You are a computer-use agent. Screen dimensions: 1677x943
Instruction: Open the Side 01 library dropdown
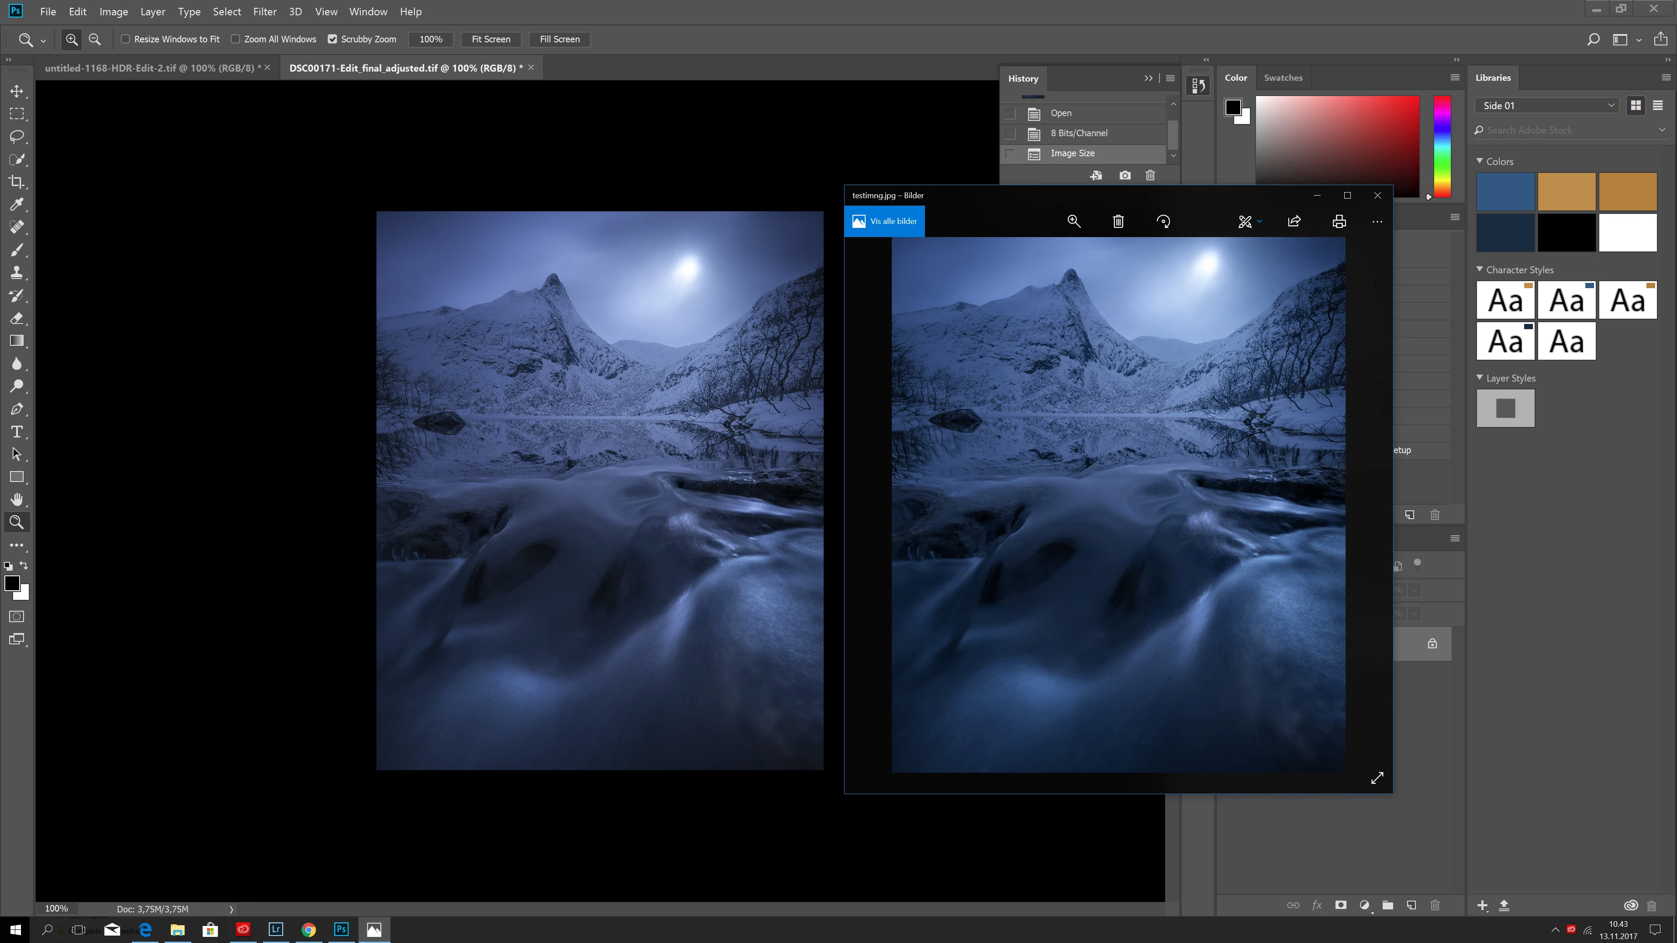pos(1547,105)
